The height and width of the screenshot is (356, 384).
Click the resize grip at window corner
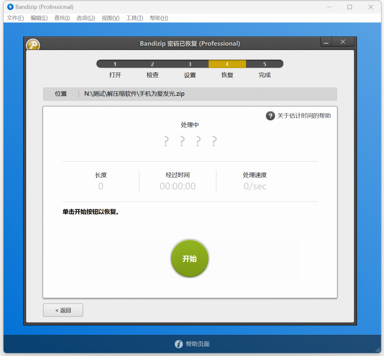pos(378,350)
